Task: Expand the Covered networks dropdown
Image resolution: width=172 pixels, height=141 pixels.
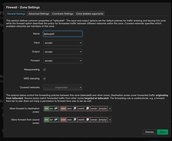Action: click(63, 87)
